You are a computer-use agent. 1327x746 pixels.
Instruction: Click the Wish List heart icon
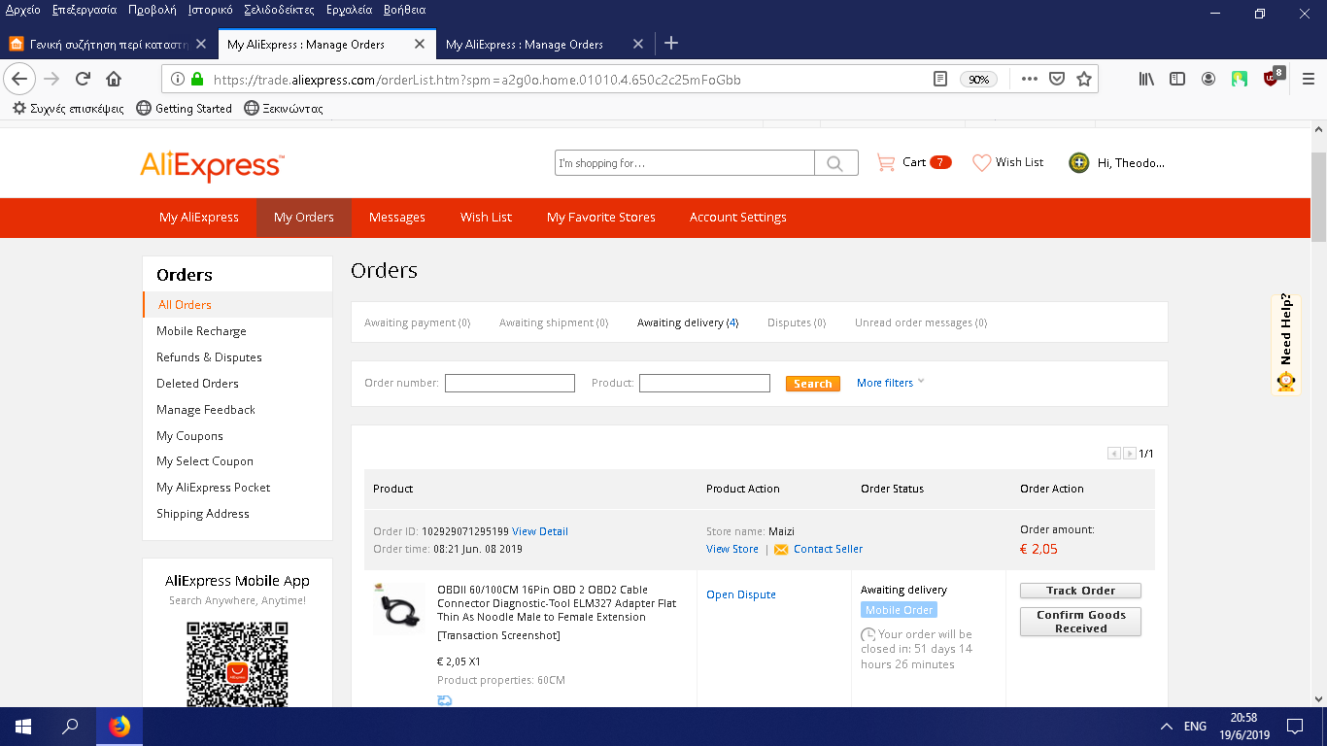pos(982,163)
